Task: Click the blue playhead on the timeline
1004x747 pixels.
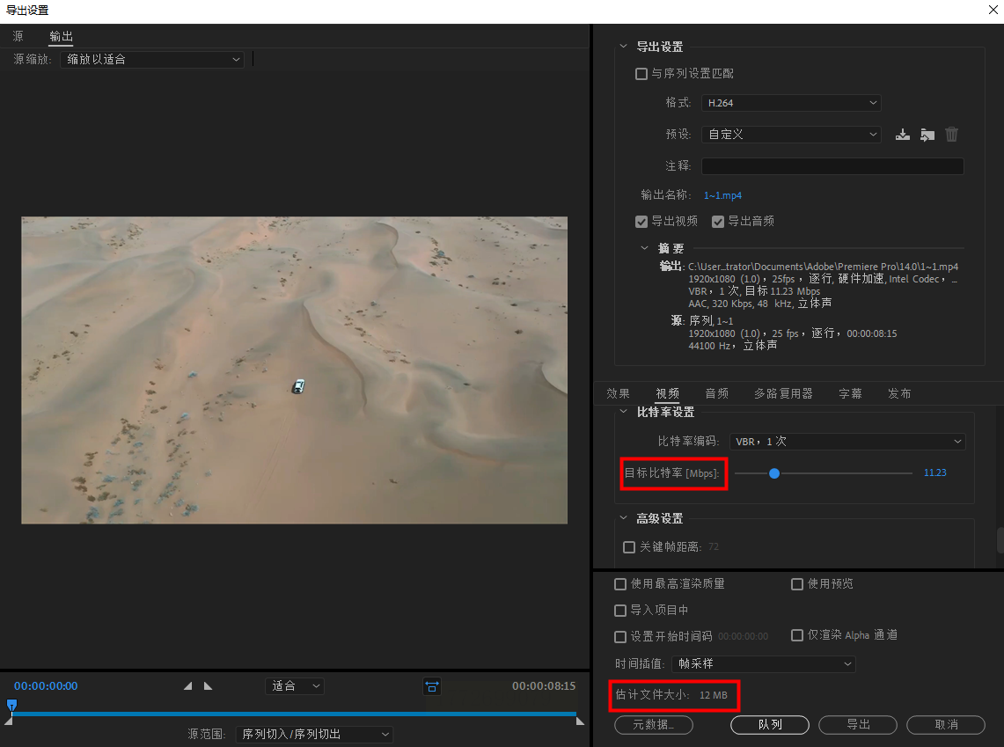Action: point(11,705)
